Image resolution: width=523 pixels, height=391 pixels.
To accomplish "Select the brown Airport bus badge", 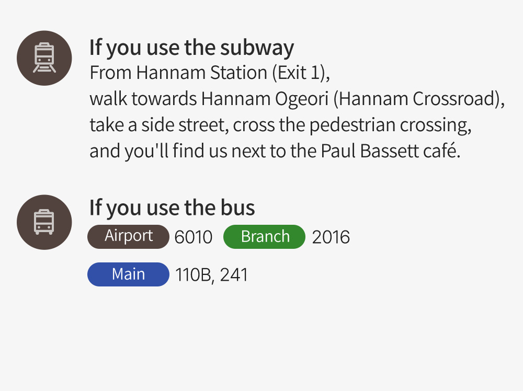I will coord(128,236).
